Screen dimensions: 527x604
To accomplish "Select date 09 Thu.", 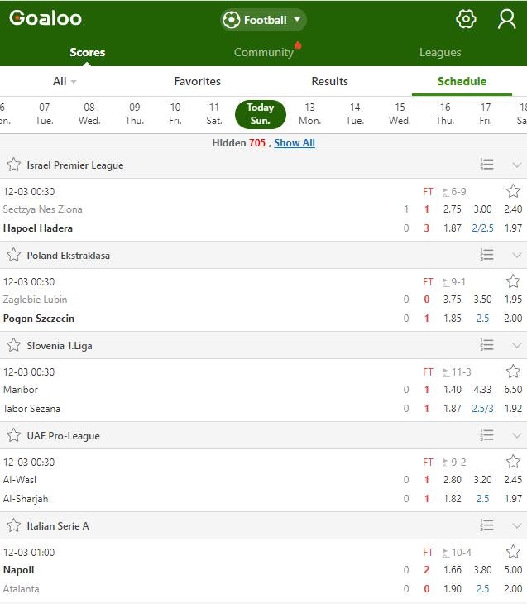I will coord(135,114).
